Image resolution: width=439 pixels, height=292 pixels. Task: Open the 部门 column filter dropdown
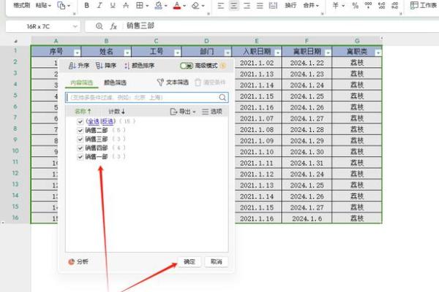(x=228, y=53)
